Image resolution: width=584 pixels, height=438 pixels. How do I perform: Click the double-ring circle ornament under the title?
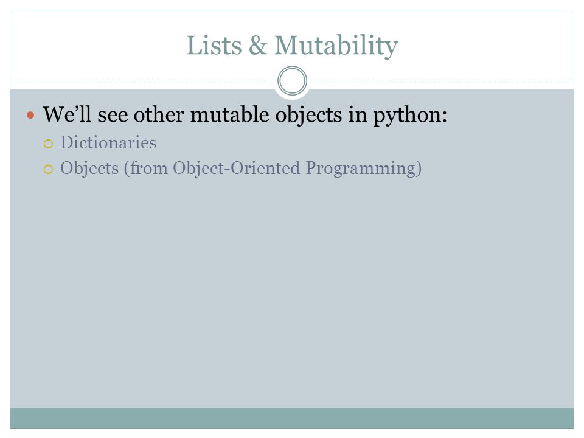pyautogui.click(x=293, y=81)
